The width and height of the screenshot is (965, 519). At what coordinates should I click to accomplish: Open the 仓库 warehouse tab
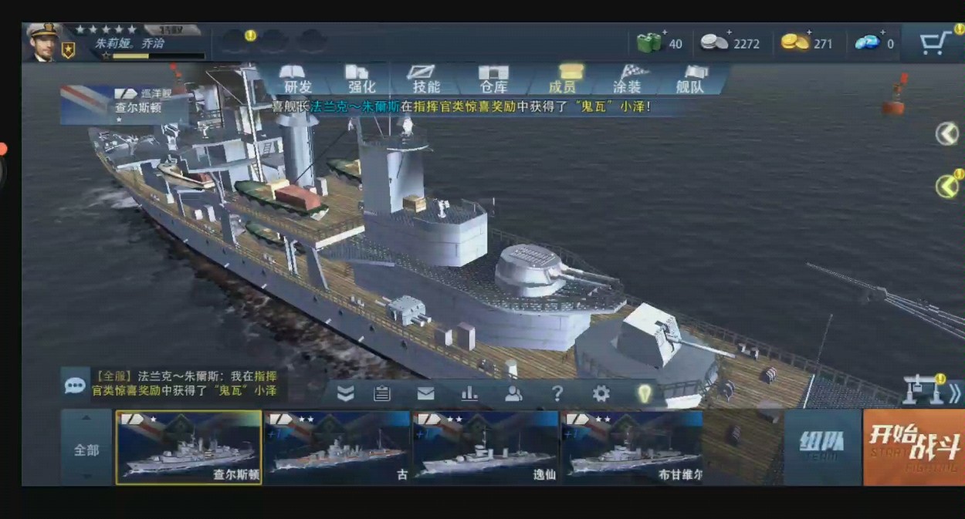click(493, 79)
